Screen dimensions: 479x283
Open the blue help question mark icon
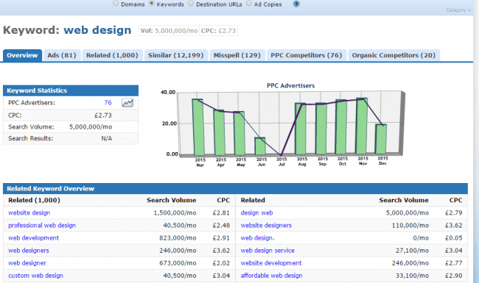296,4
